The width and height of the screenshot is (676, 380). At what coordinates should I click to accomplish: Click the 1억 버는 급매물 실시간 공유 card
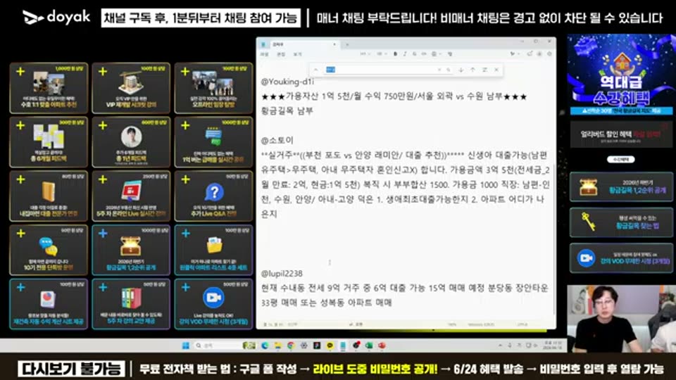click(214, 141)
